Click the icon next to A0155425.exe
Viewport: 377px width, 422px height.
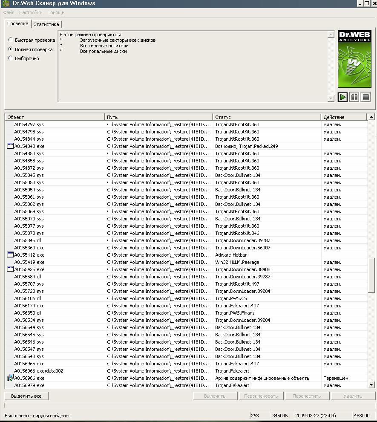coord(10,269)
